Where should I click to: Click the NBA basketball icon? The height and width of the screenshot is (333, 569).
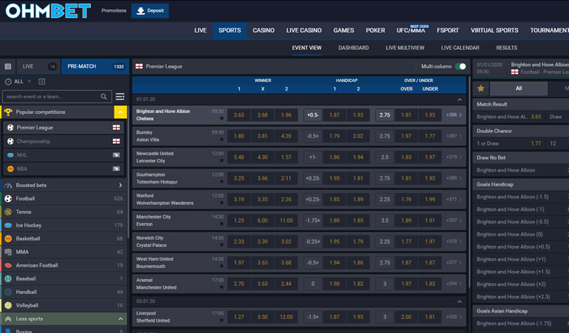11,169
